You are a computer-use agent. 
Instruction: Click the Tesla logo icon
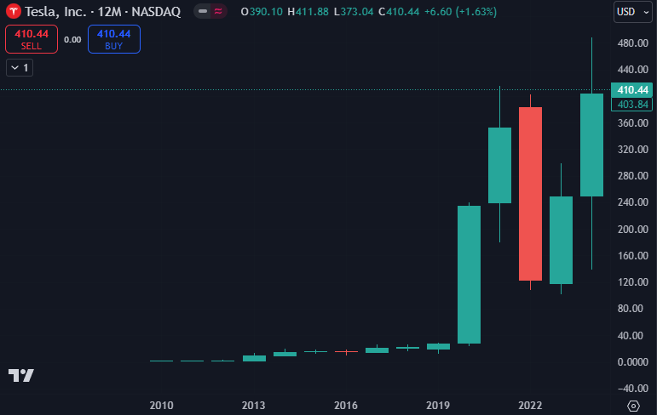tap(14, 11)
